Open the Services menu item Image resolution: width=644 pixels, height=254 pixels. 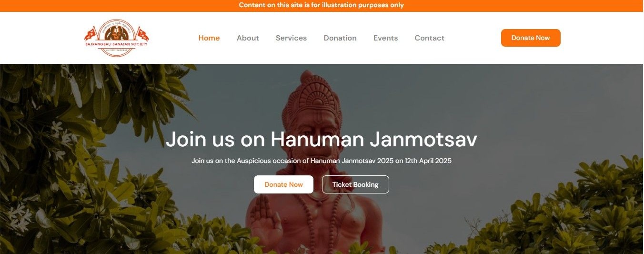pyautogui.click(x=291, y=38)
